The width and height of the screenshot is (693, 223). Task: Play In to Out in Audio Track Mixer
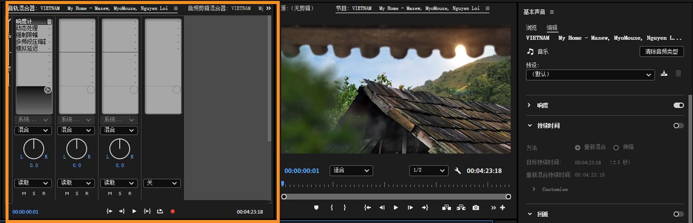pos(147,211)
